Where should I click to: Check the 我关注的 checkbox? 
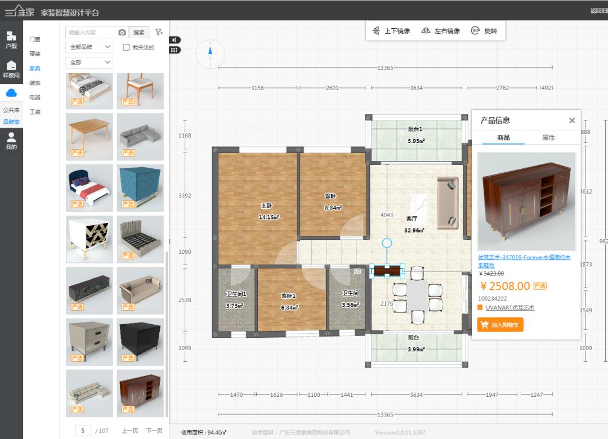[x=127, y=48]
